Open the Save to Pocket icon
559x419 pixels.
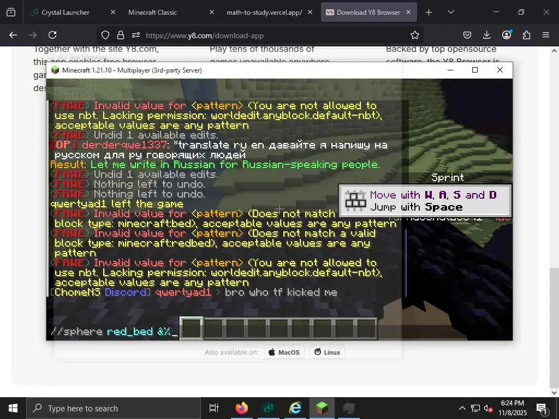pyautogui.click(x=467, y=35)
